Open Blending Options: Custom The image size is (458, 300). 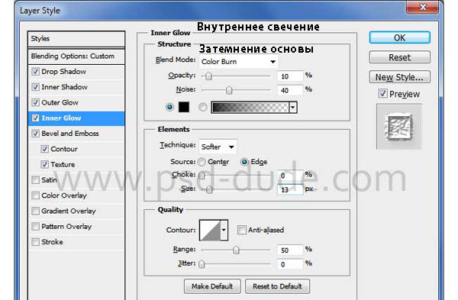[76, 56]
